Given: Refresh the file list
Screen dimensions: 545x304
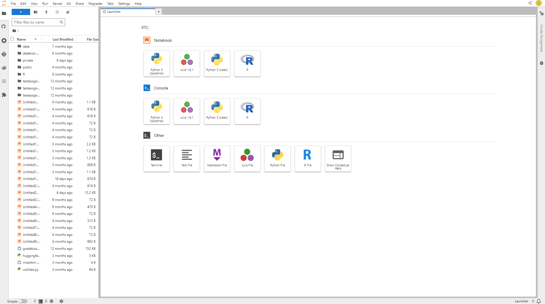Looking at the screenshot, I should 57,12.
